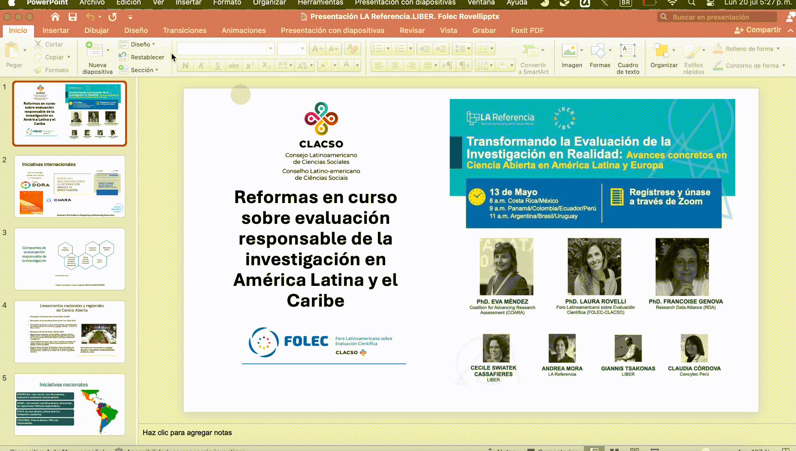Toggle strikethrough abc formatting
796x451 pixels.
click(x=234, y=65)
